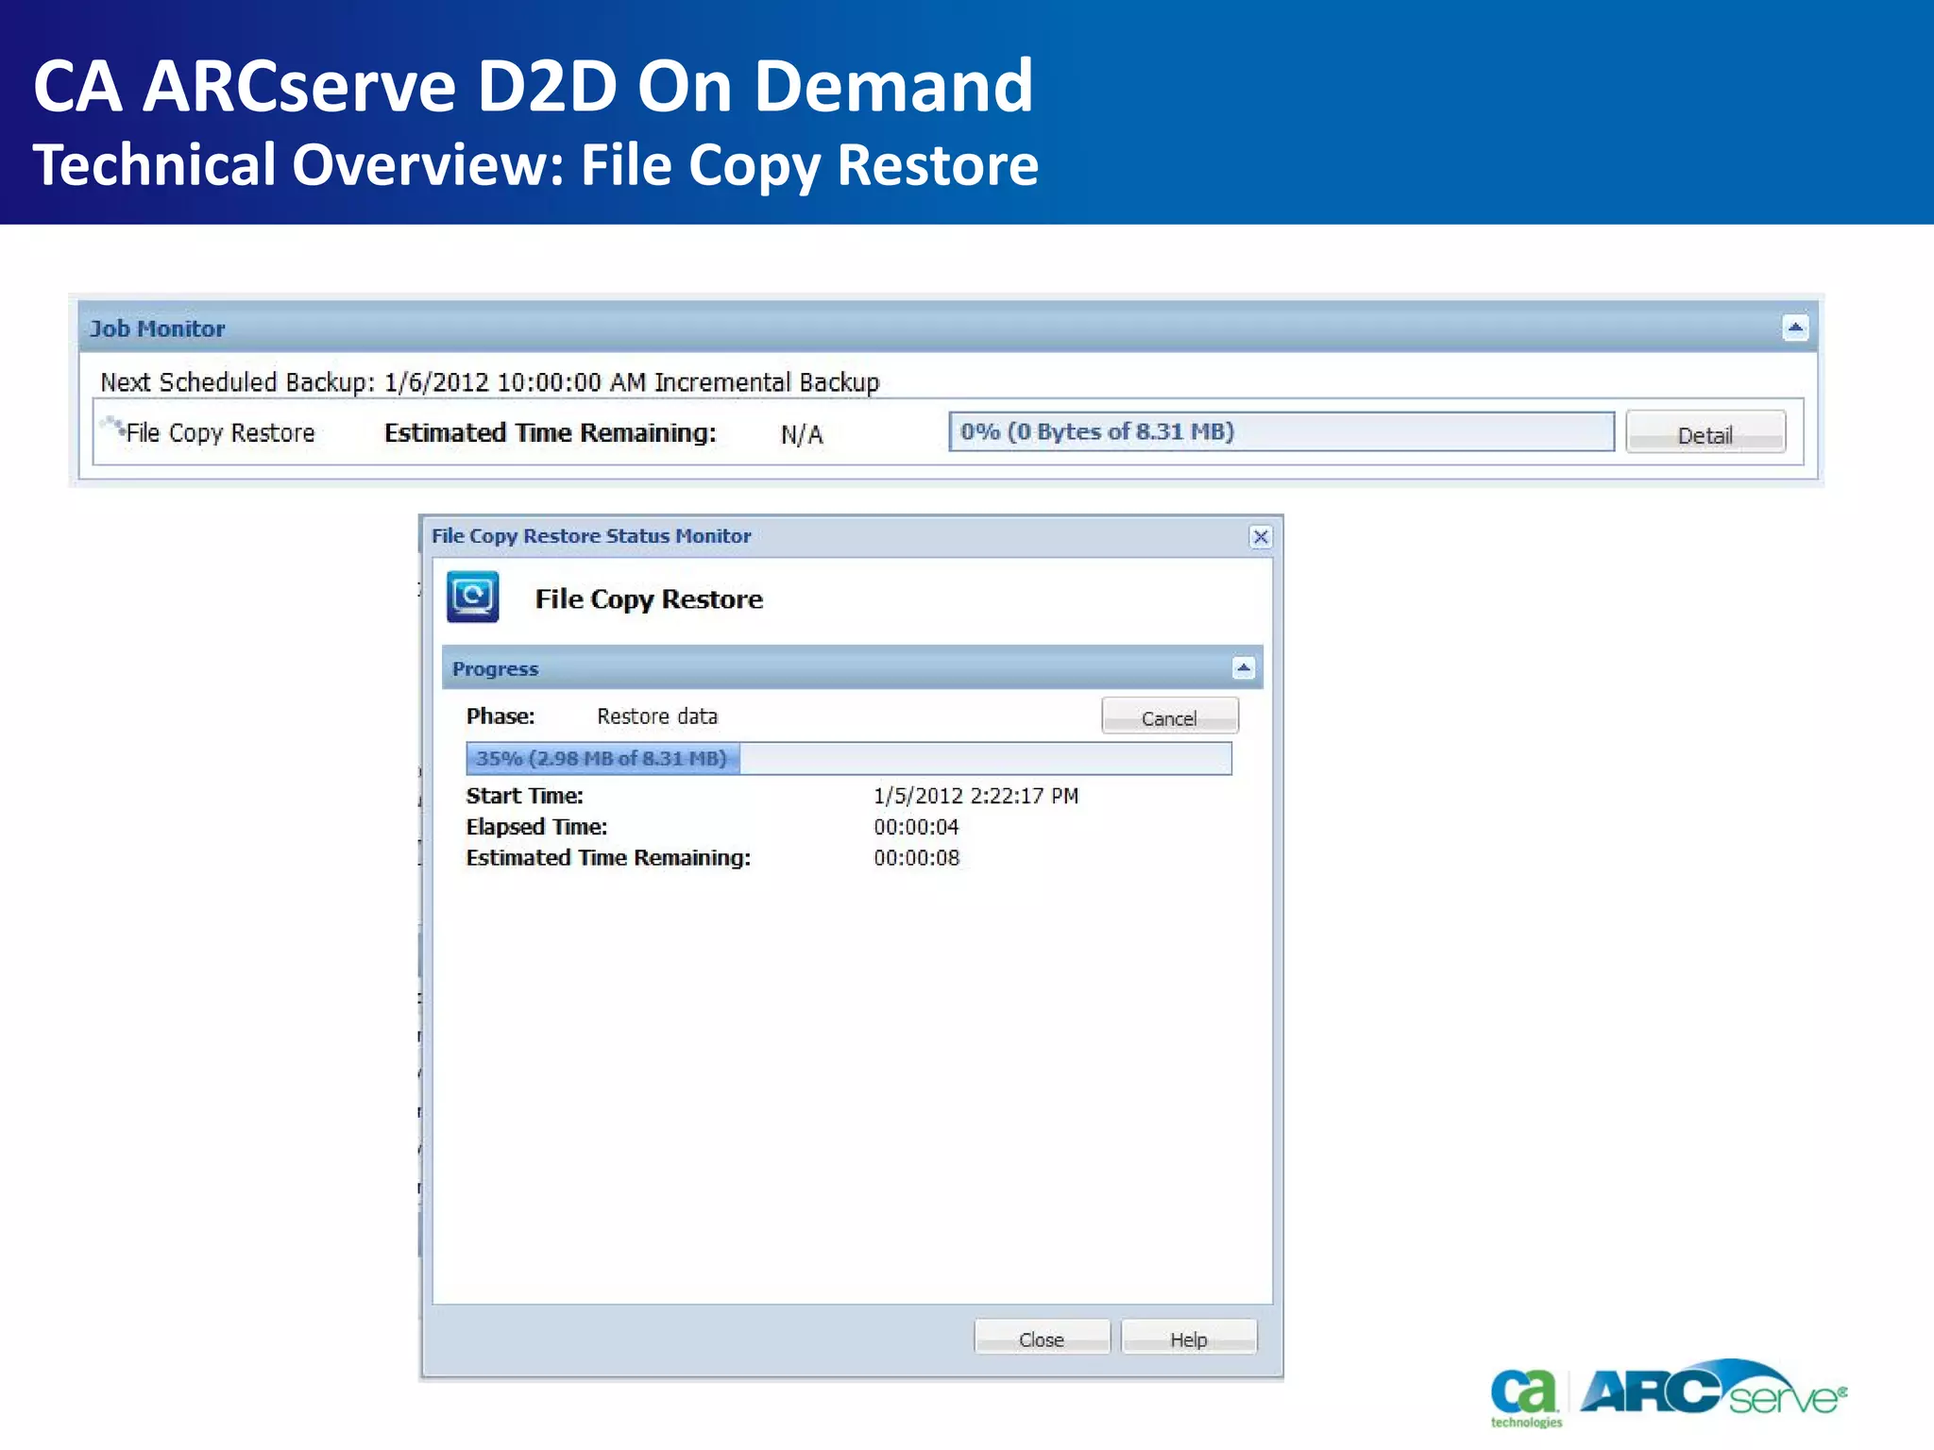This screenshot has height=1450, width=1934.
Task: Collapse the Job Monitor panel
Action: [x=1794, y=328]
